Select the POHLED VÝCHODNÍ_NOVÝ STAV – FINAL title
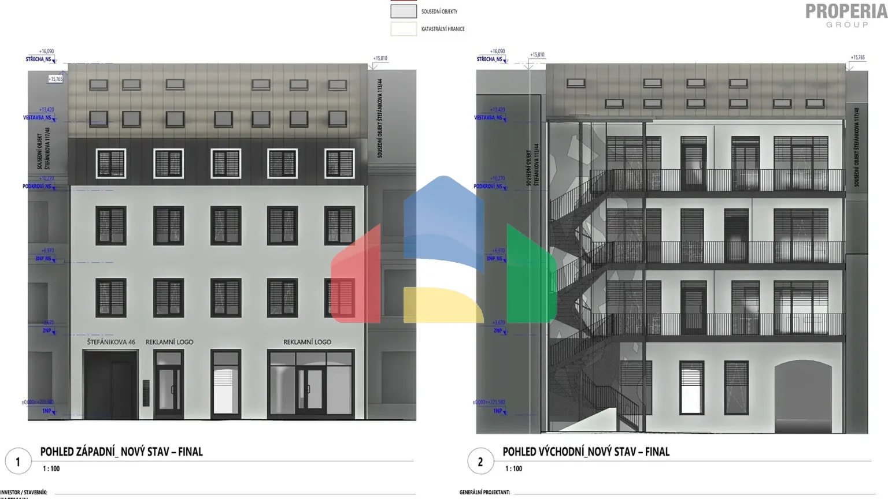 (586, 452)
